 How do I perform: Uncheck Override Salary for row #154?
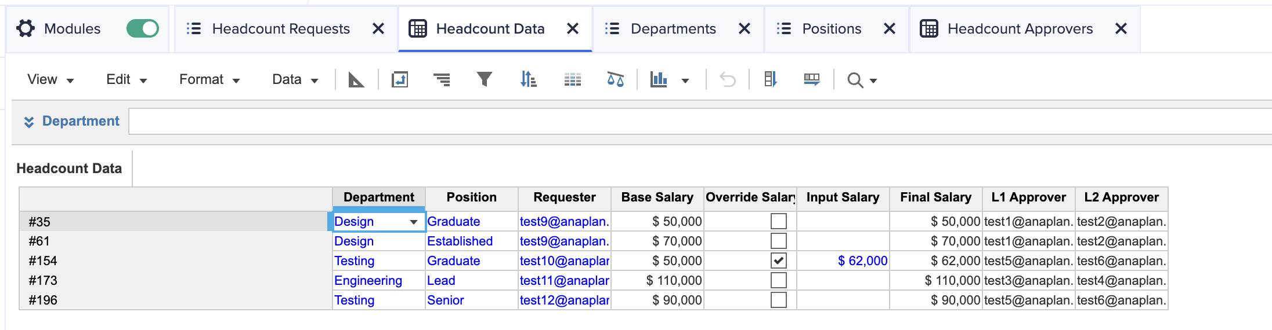tap(779, 261)
